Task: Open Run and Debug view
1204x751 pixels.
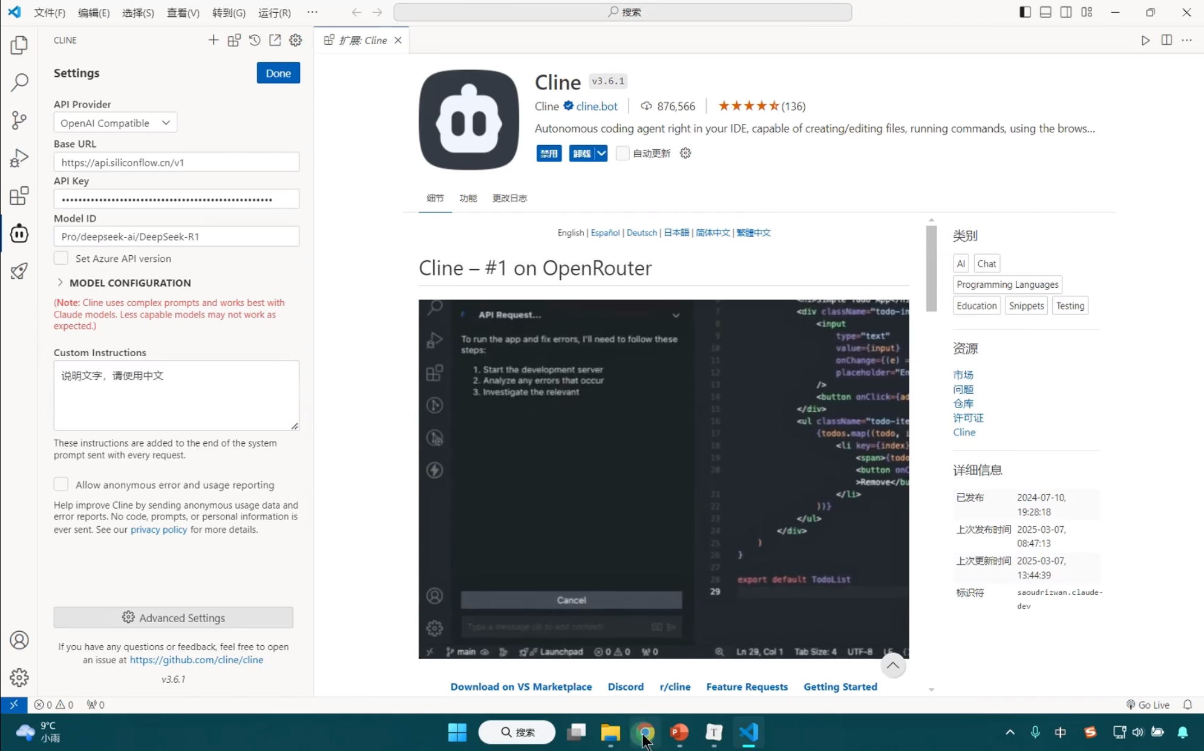Action: coord(19,158)
